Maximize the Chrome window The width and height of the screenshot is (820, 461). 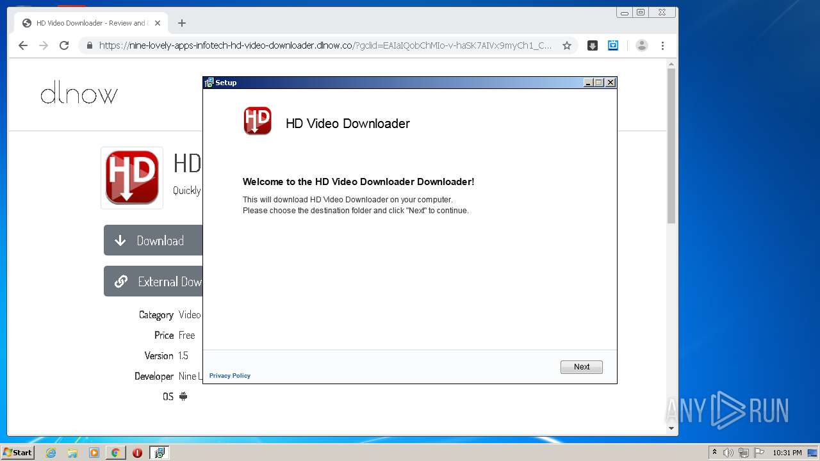tap(640, 12)
